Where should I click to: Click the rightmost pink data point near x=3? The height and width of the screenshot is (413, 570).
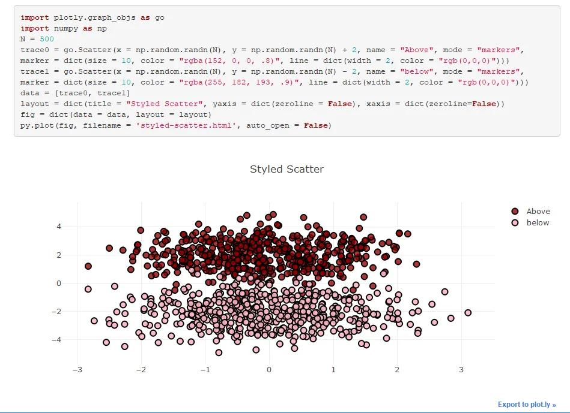[x=468, y=312]
